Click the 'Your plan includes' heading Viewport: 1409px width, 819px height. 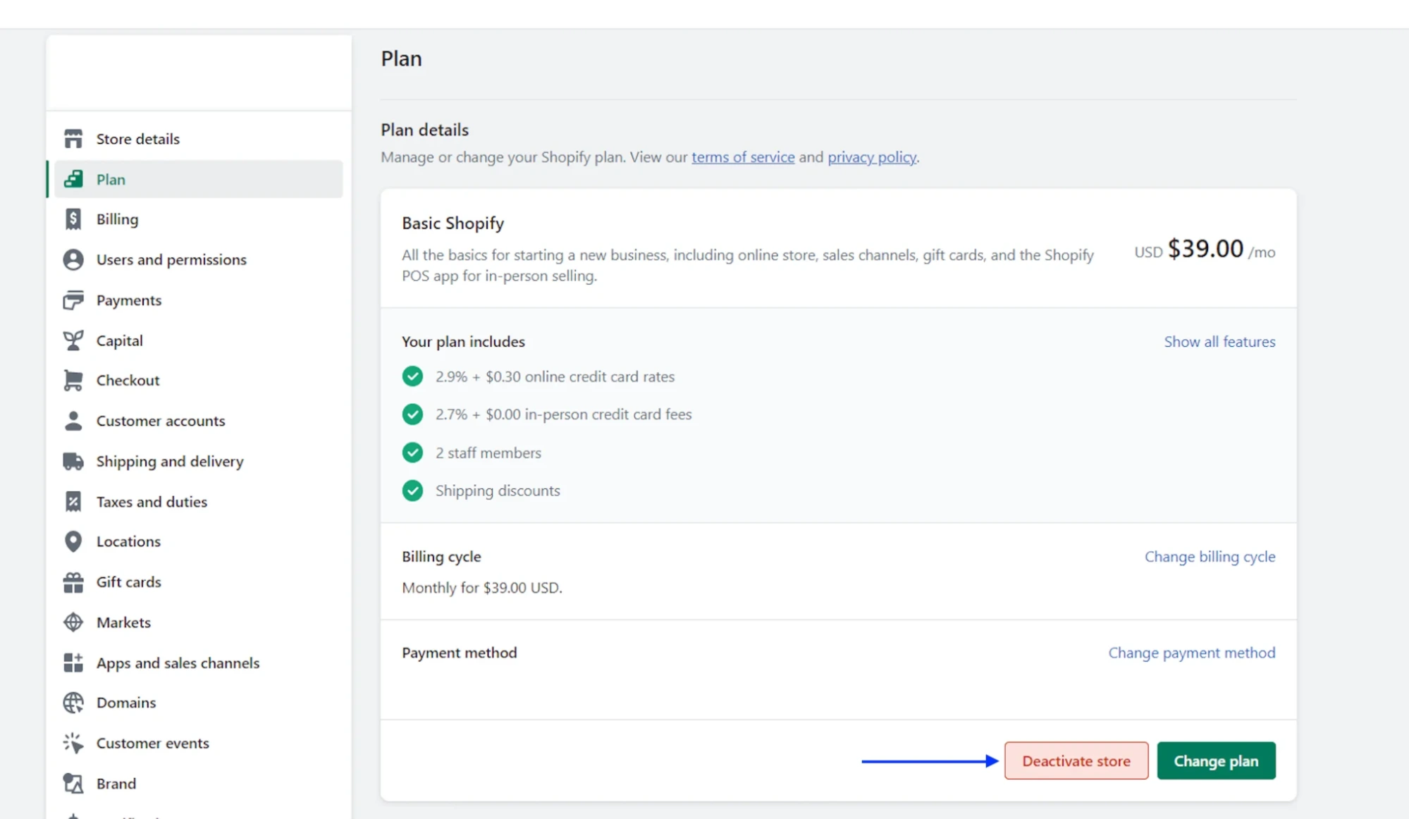coord(463,342)
